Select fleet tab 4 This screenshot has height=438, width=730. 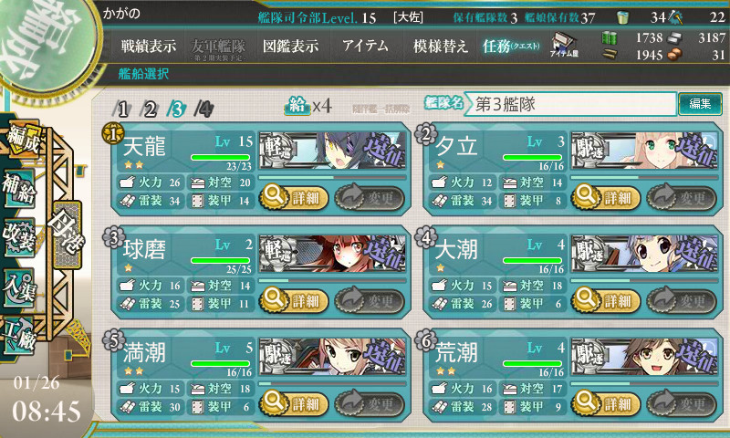point(204,109)
